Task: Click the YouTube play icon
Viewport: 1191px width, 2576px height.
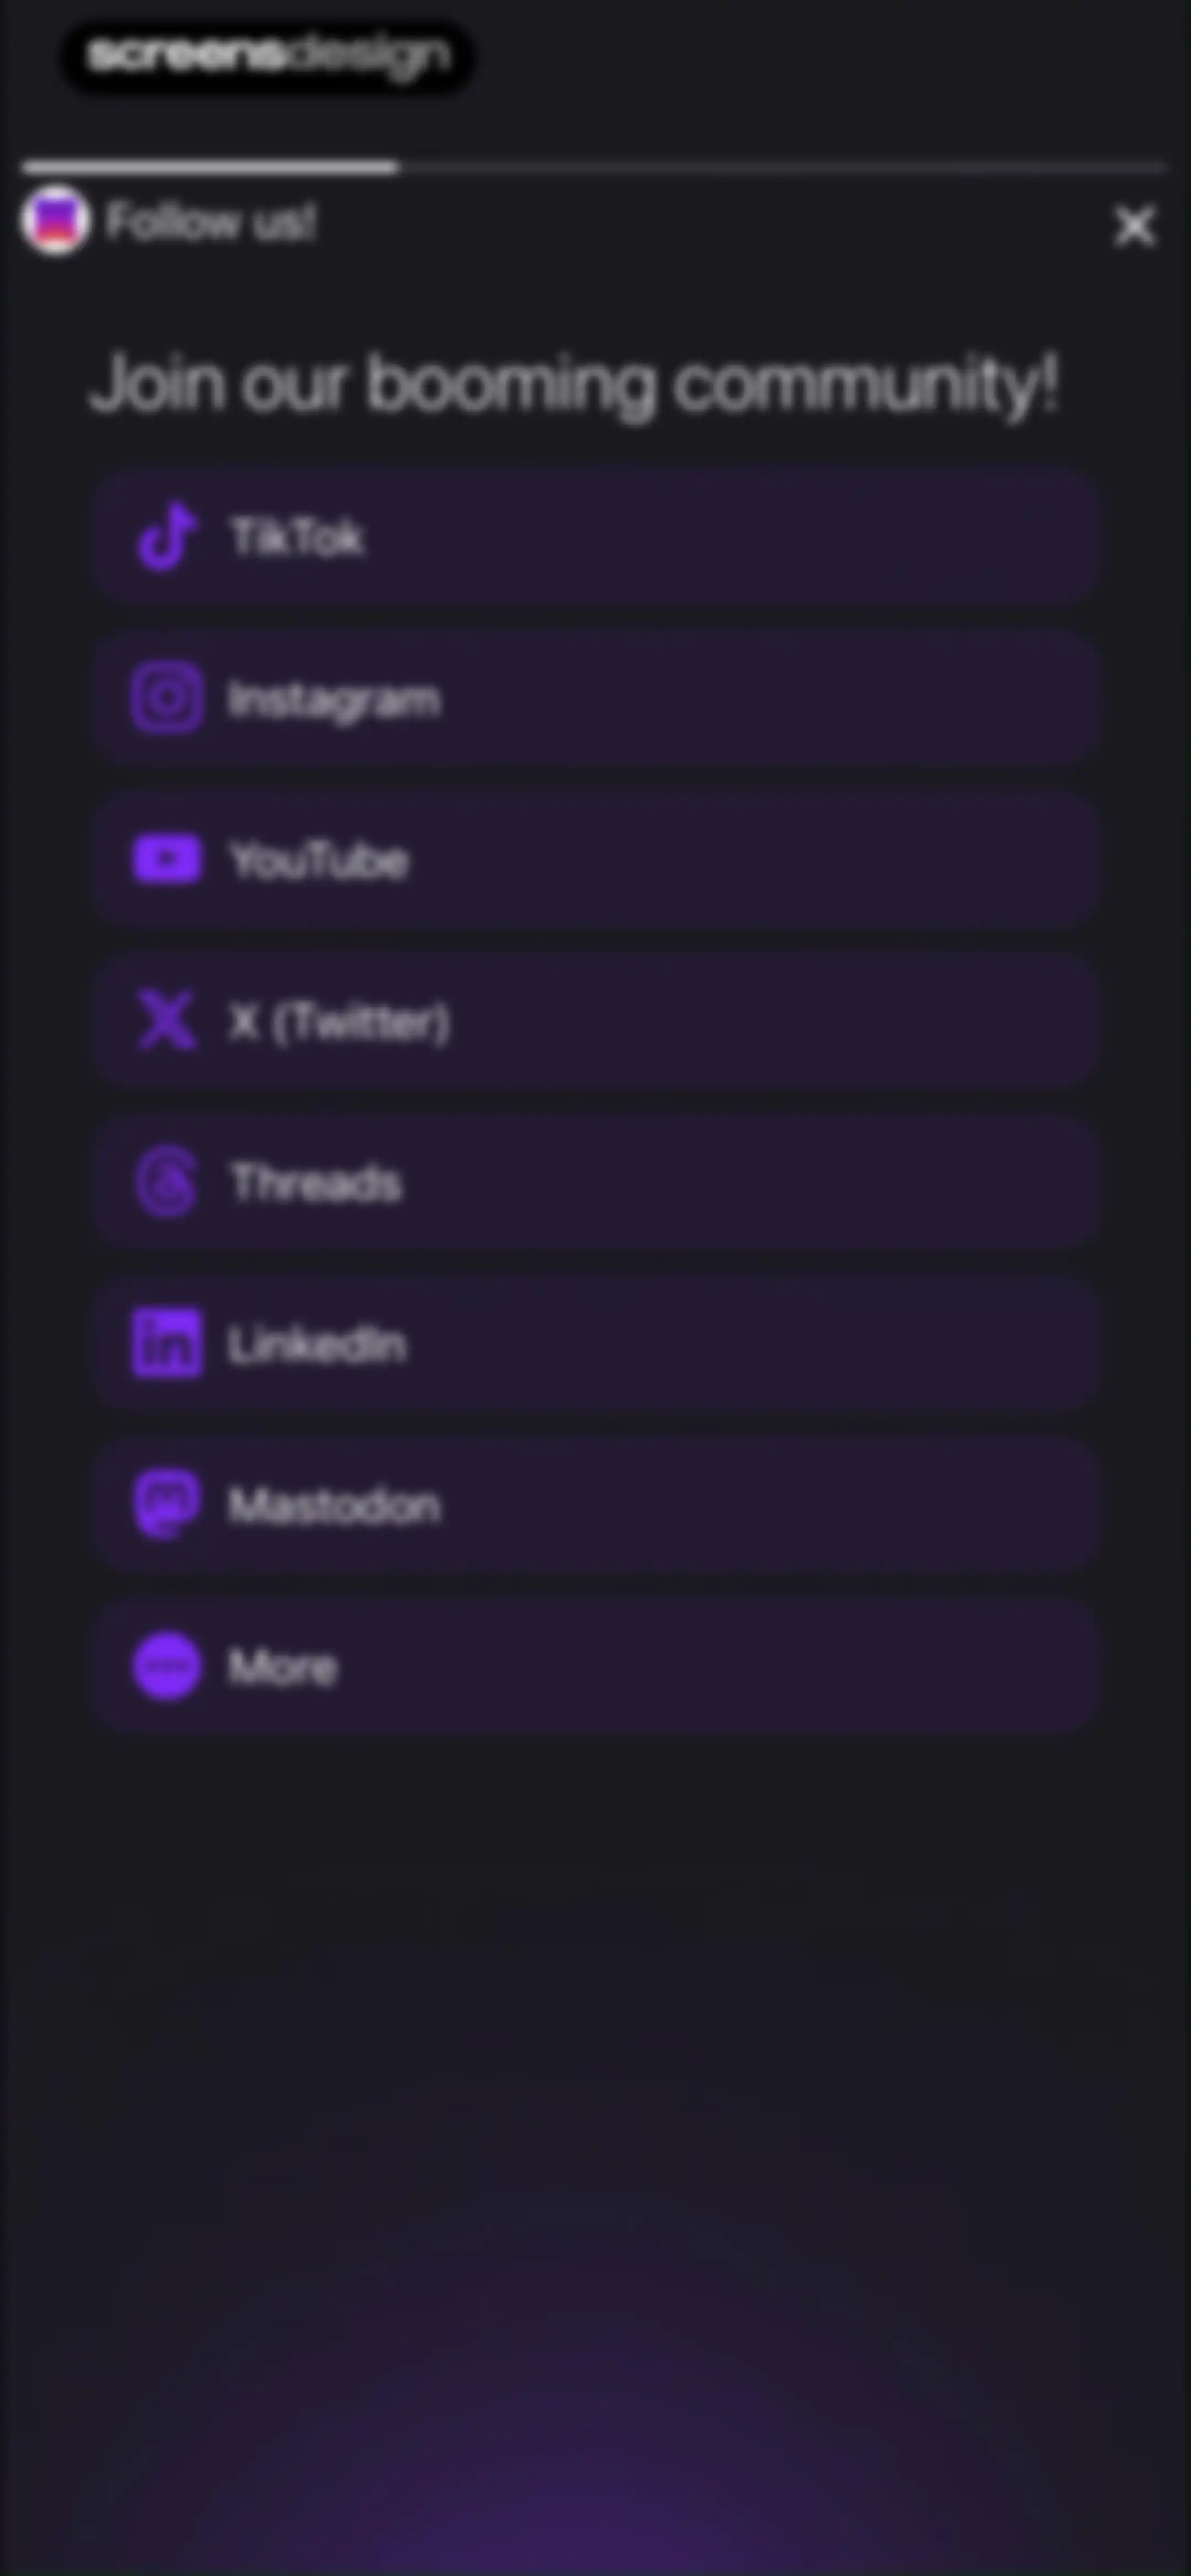Action: (x=167, y=859)
